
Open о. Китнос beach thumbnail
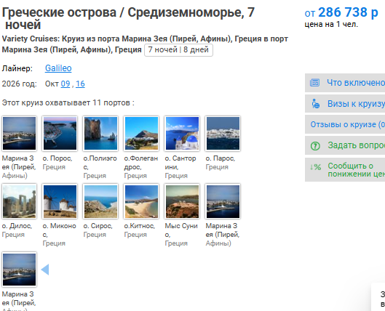141,201
